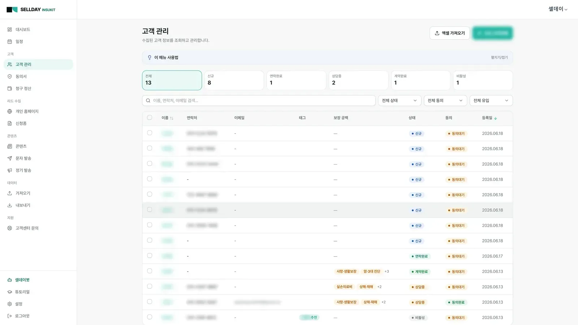Click the 셀데이봇 robot icon
Image resolution: width=578 pixels, height=325 pixels.
pyautogui.click(x=10, y=280)
